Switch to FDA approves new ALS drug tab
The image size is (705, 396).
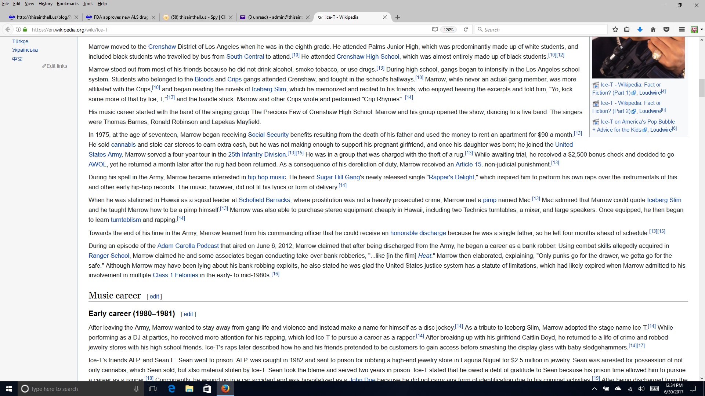[x=118, y=17]
